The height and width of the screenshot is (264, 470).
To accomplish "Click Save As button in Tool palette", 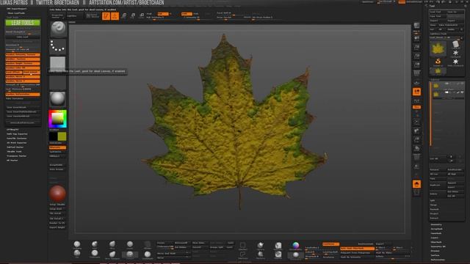I will pyautogui.click(x=455, y=12).
